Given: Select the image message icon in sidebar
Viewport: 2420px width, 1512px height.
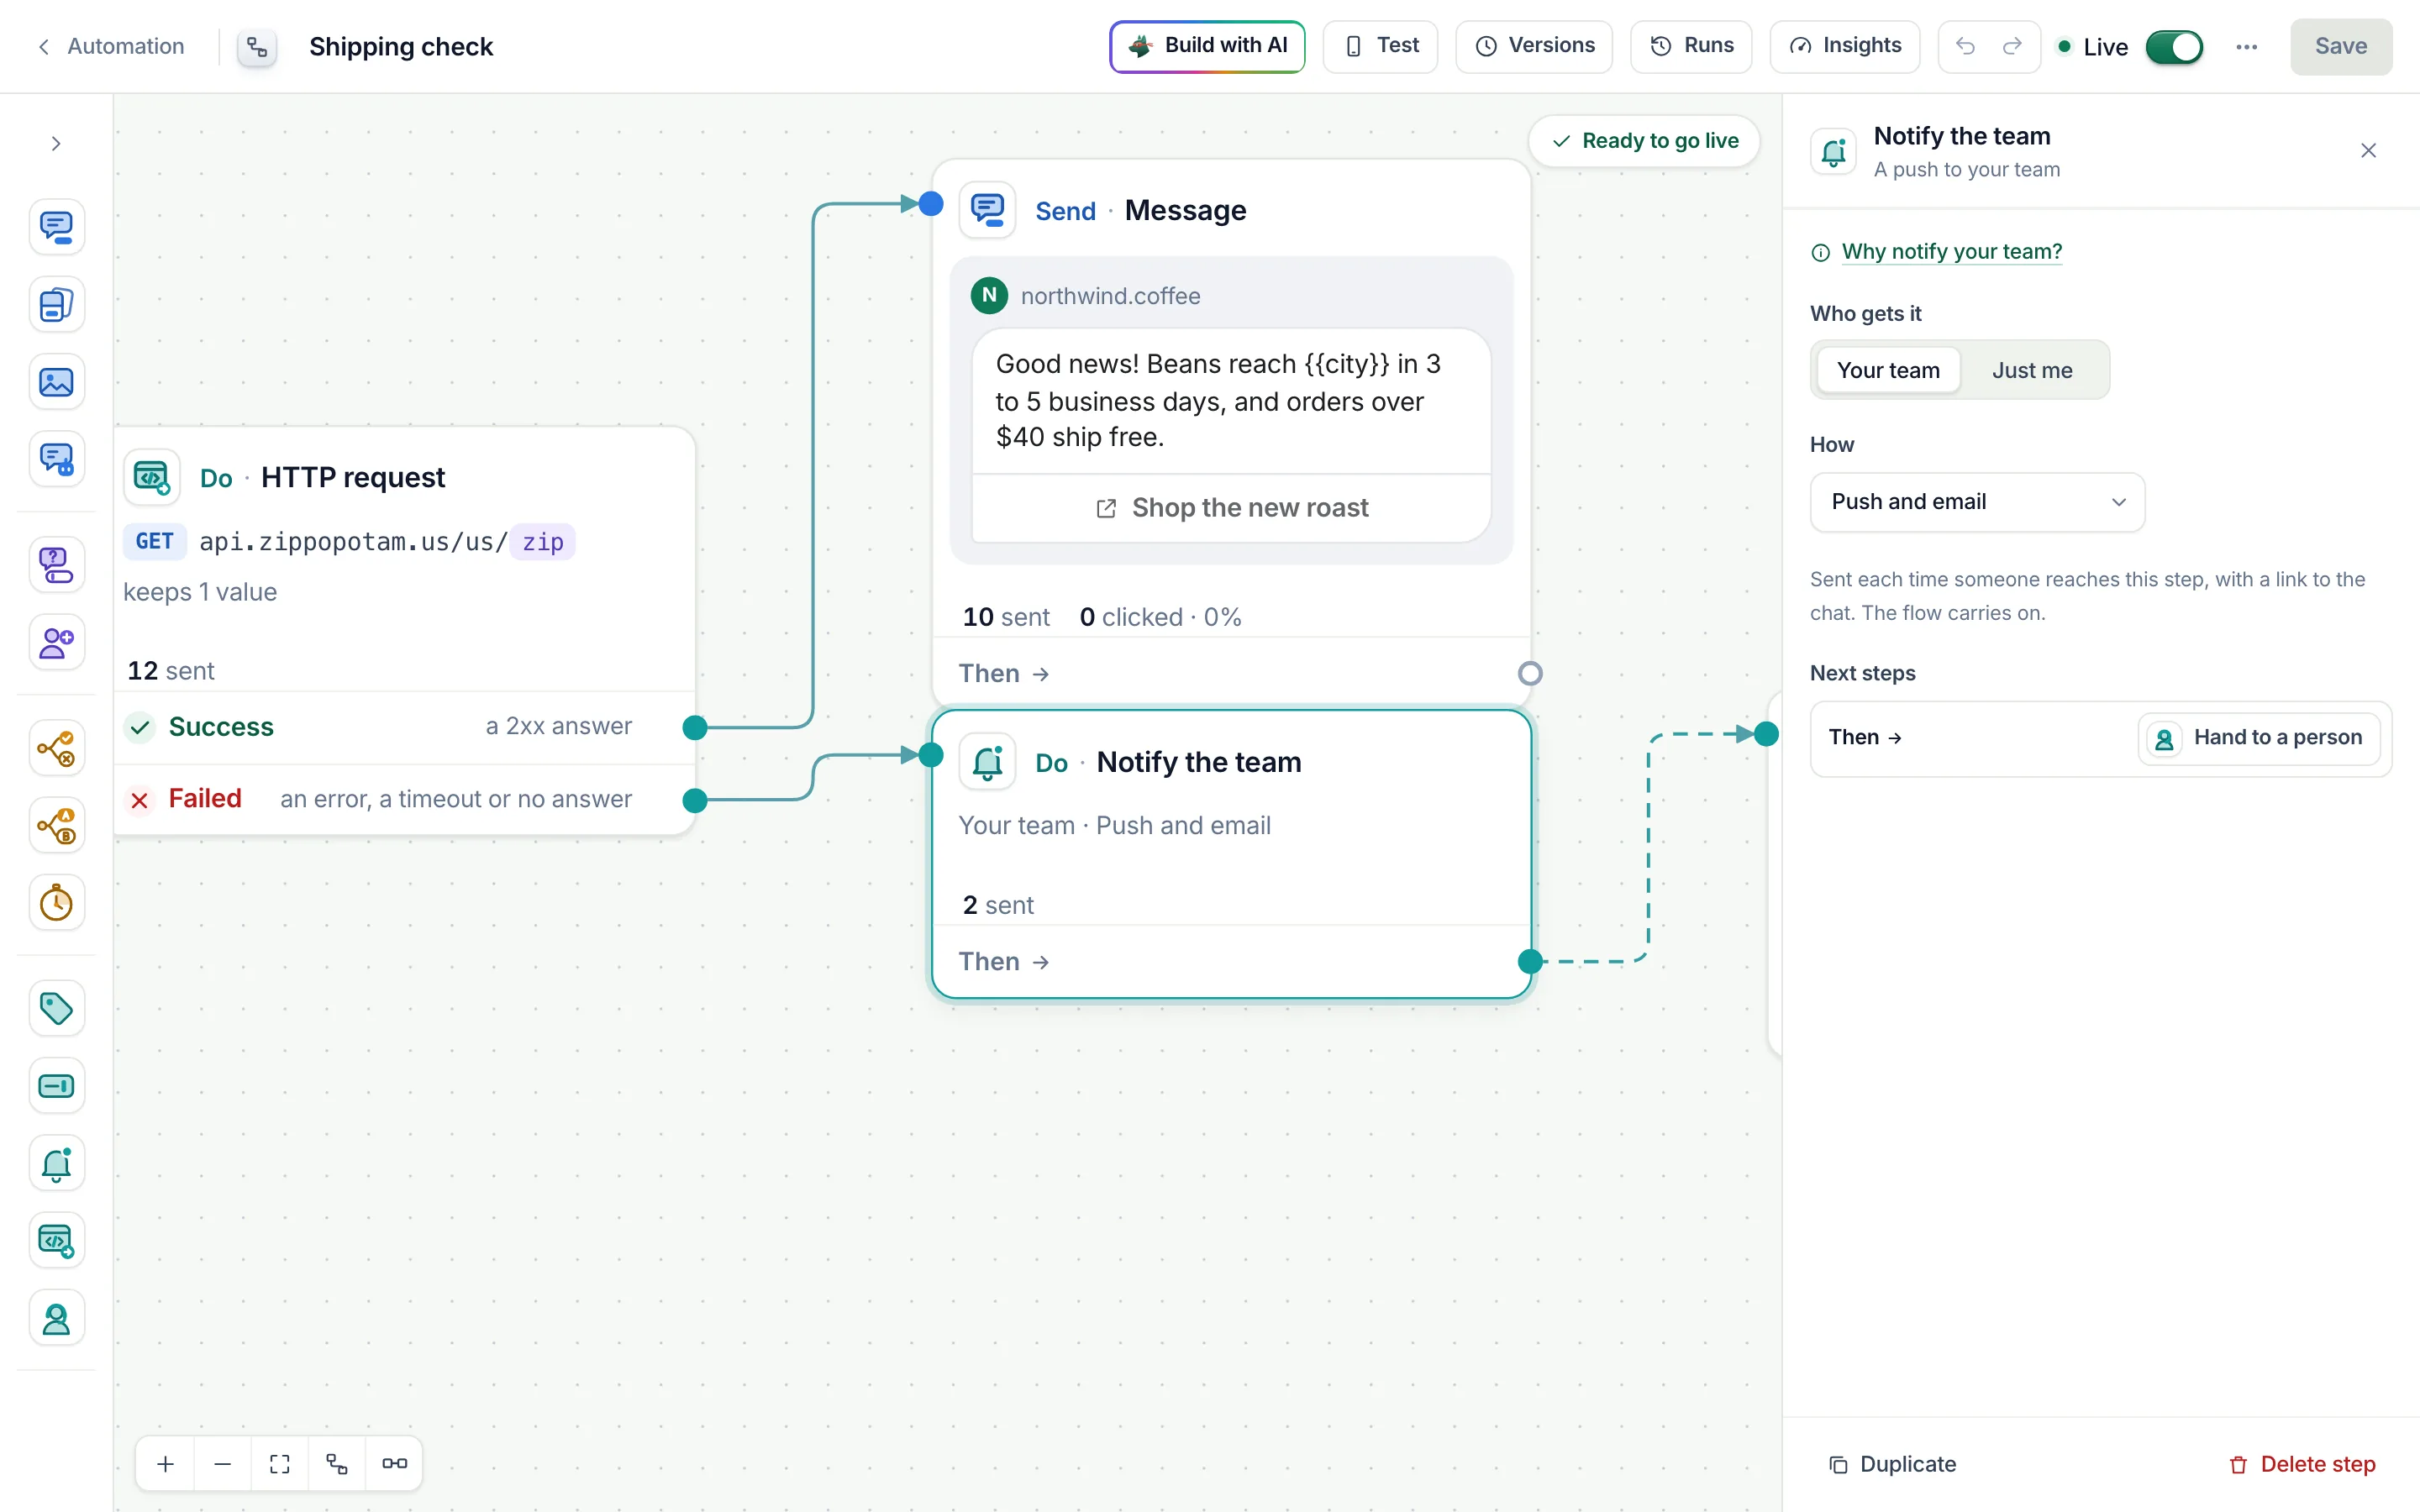Looking at the screenshot, I should (x=57, y=382).
